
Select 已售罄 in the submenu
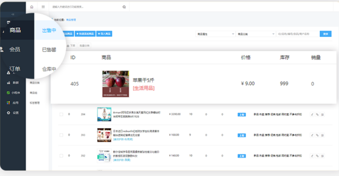49,50
